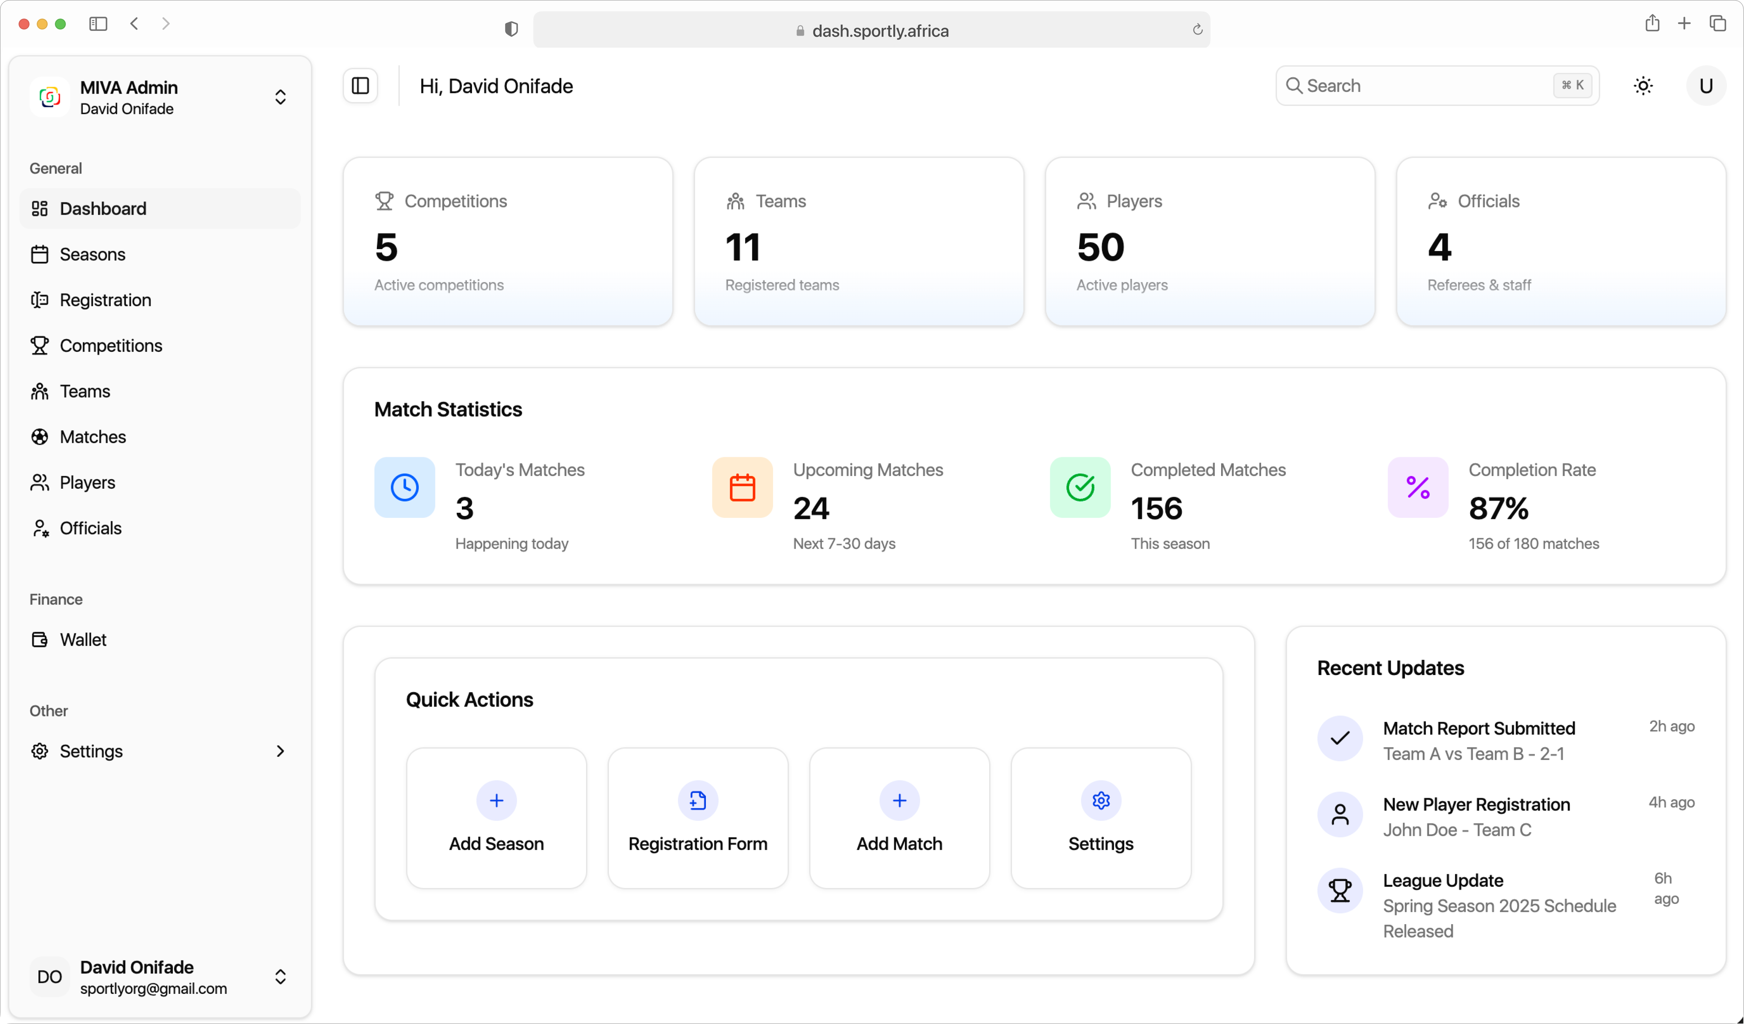Click the Add Season quick action

(496, 818)
